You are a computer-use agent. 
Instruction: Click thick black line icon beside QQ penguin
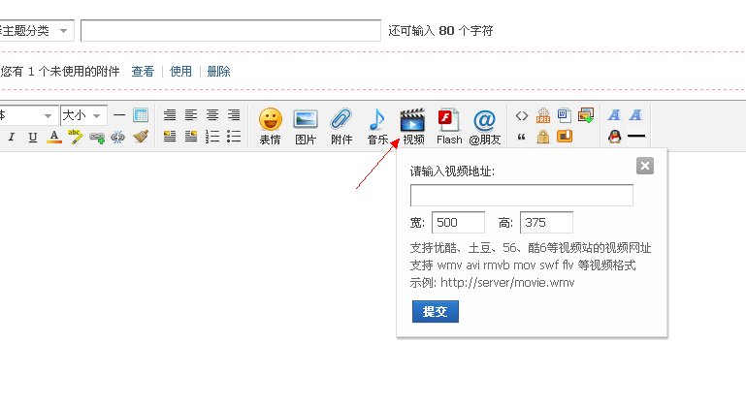tap(636, 137)
